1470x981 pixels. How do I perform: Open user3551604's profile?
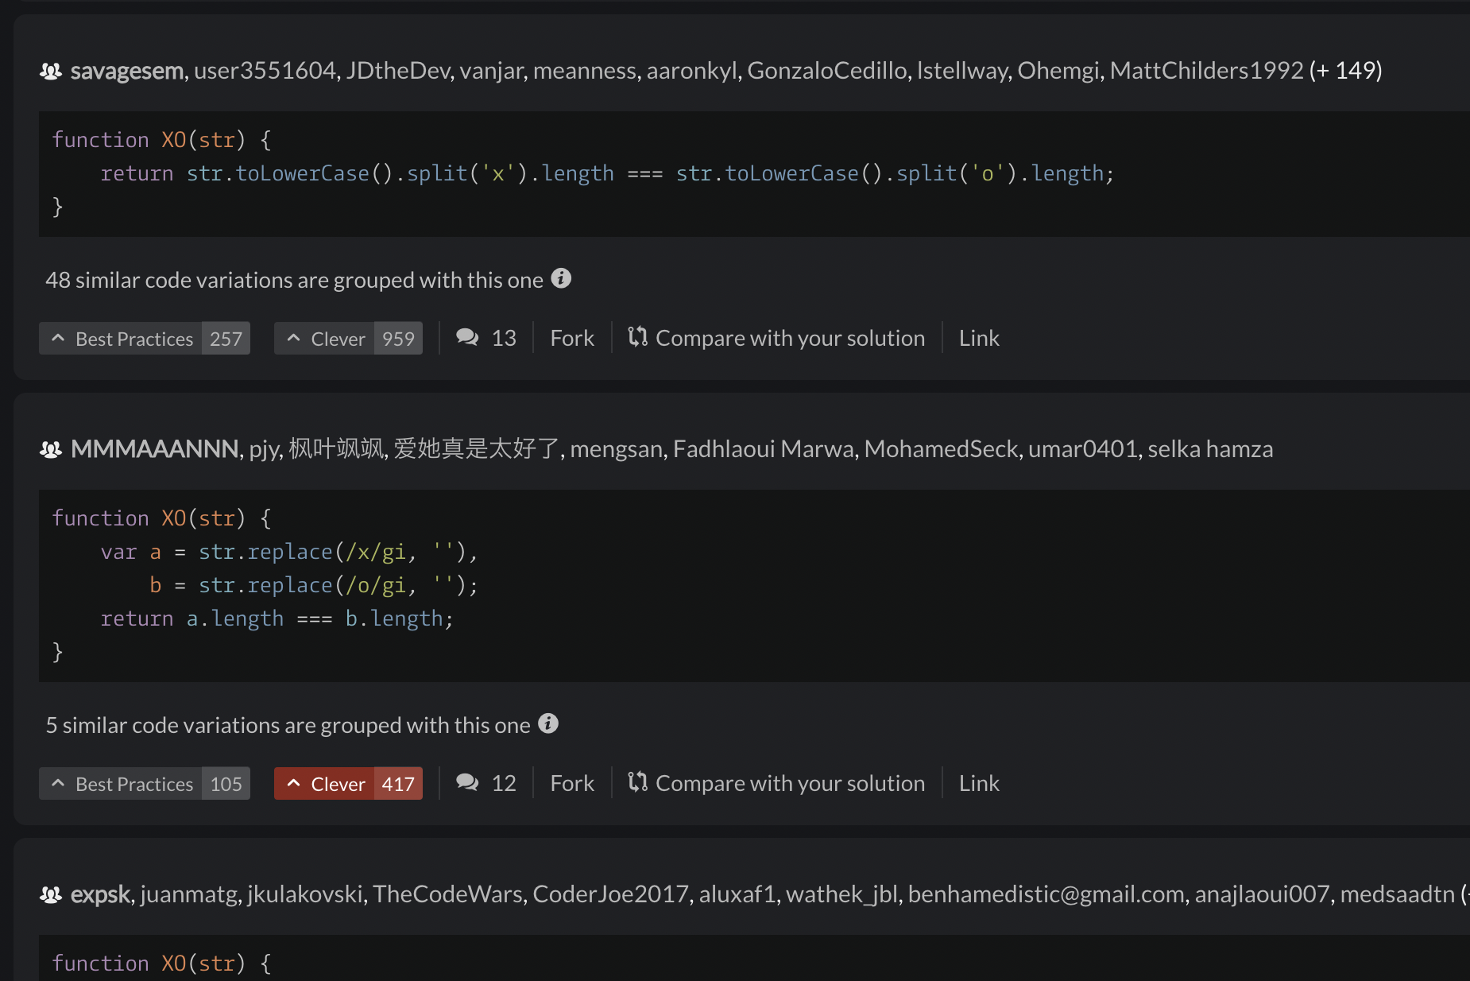265,71
